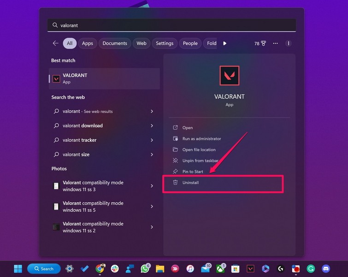The width and height of the screenshot is (348, 277).
Task: Expand chevron for photo ss 3
Action: [152, 186]
